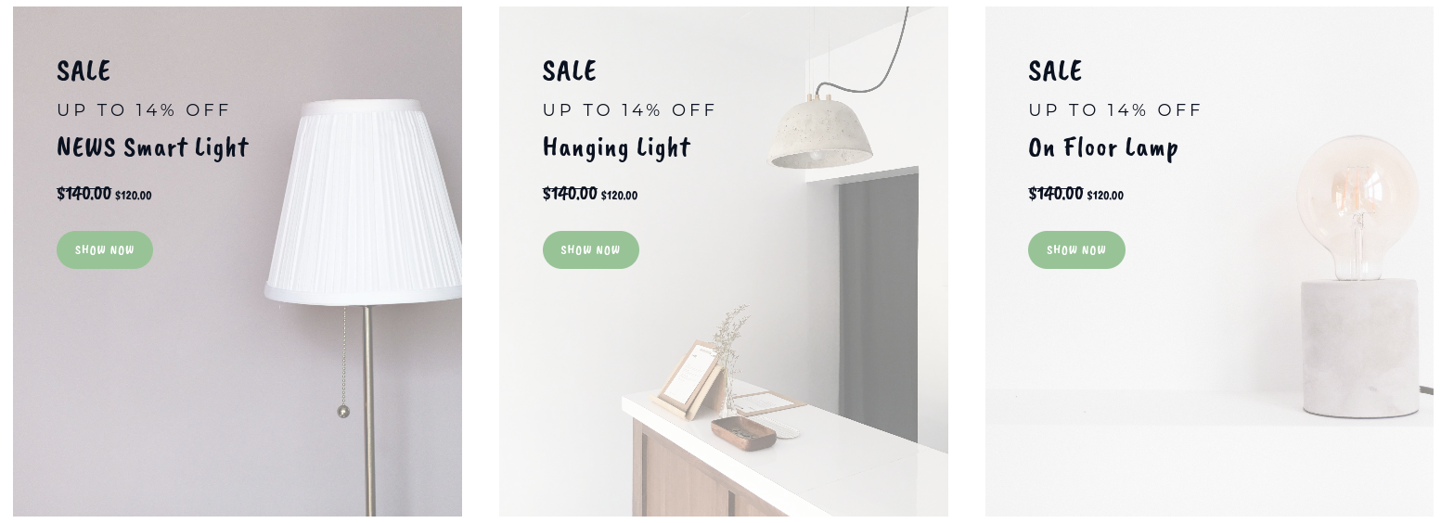Click the $120.00 sale price on Floor Lamp
The height and width of the screenshot is (523, 1441).
click(1105, 196)
